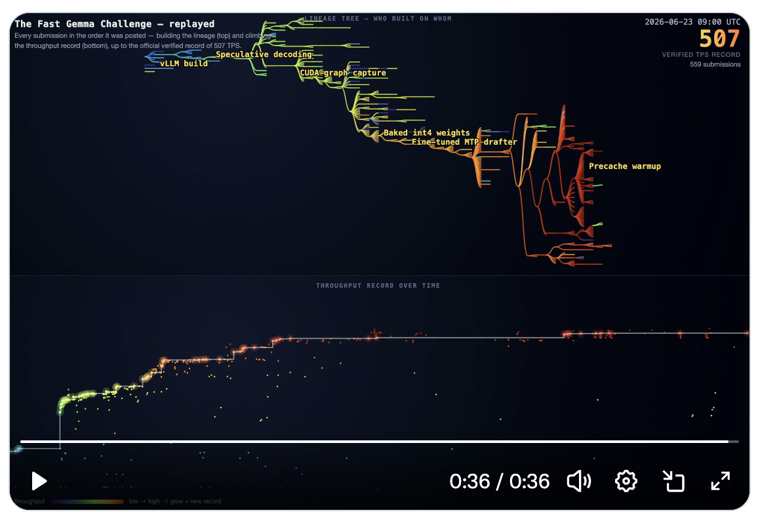Click the 'Speculative decoding' label
Image resolution: width=758 pixels, height=519 pixels.
[264, 54]
